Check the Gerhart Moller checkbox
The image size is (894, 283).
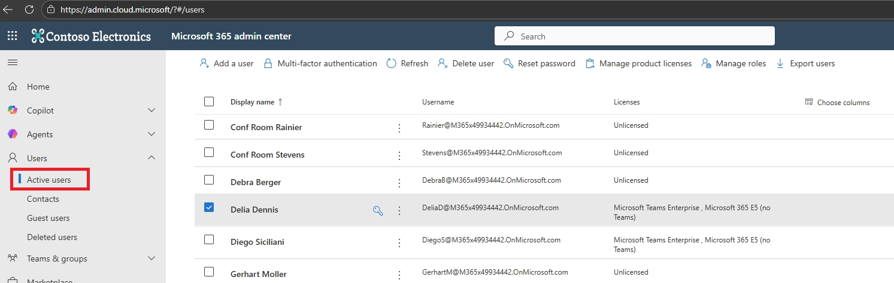point(209,272)
